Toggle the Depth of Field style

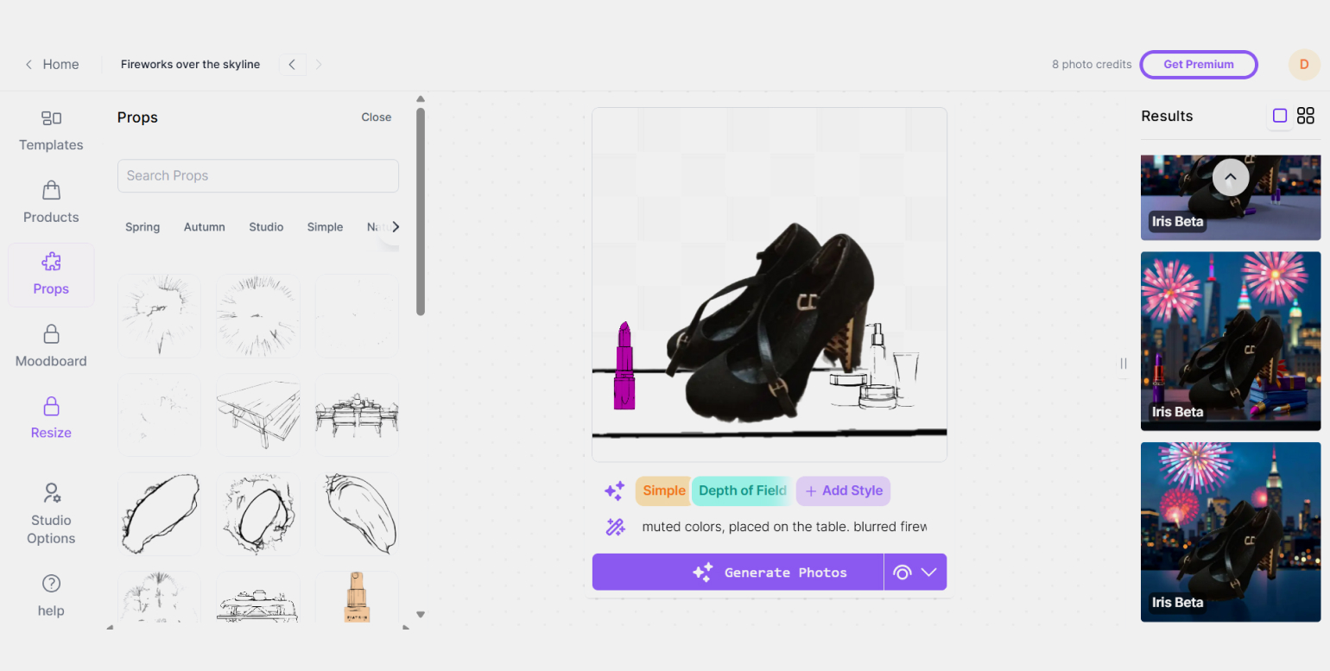(742, 491)
